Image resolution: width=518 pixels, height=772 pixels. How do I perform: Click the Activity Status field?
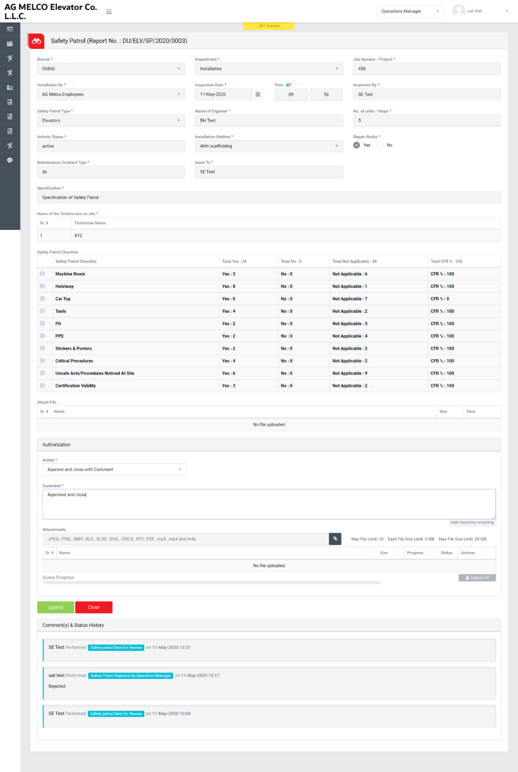111,146
